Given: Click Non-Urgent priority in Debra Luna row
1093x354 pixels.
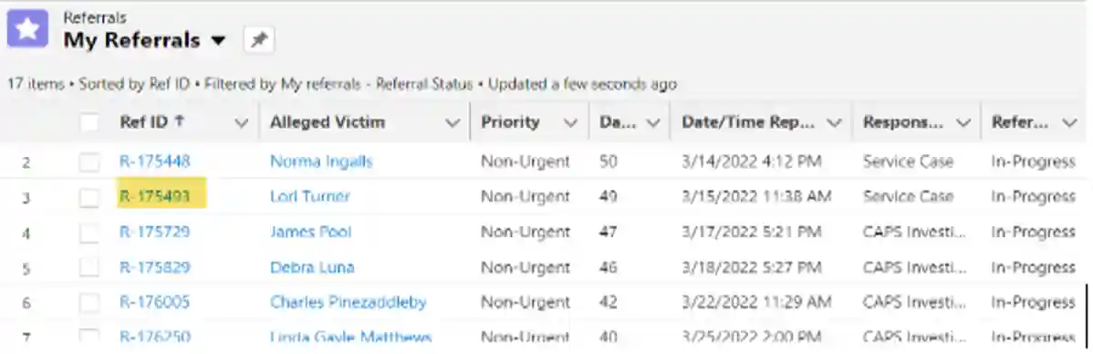Looking at the screenshot, I should coord(526,267).
